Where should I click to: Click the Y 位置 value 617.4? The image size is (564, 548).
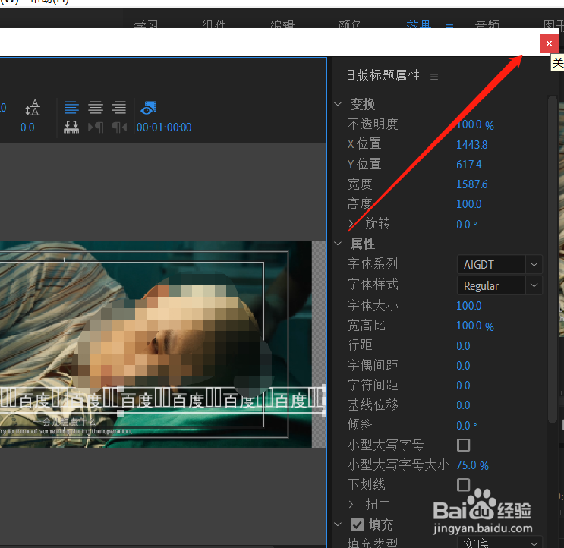[468, 165]
